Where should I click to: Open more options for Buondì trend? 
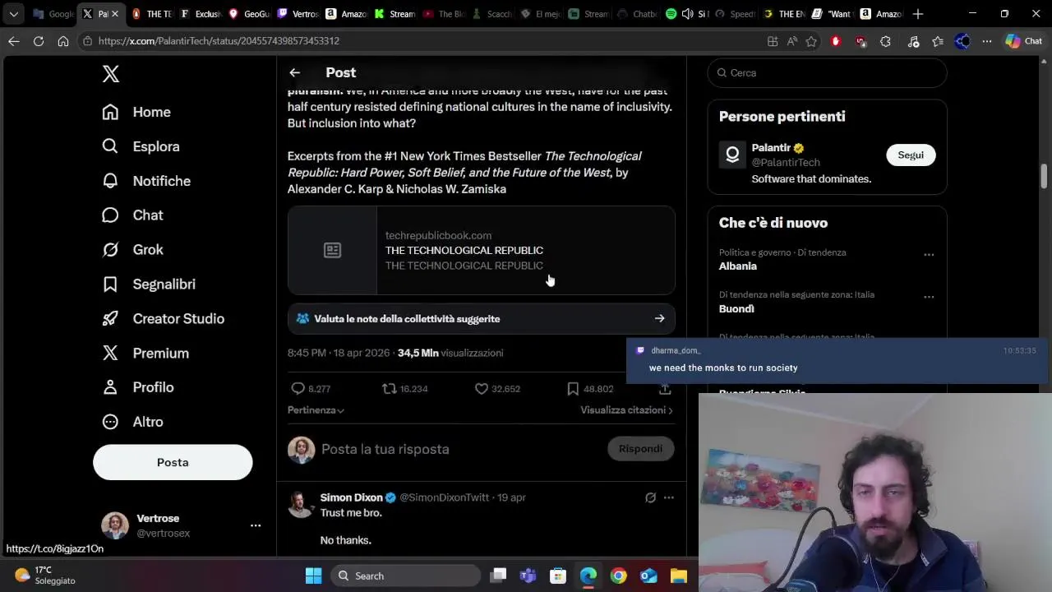tap(929, 297)
